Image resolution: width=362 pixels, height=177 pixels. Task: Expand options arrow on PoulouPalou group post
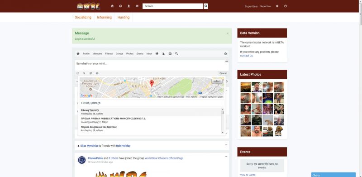click(x=226, y=157)
